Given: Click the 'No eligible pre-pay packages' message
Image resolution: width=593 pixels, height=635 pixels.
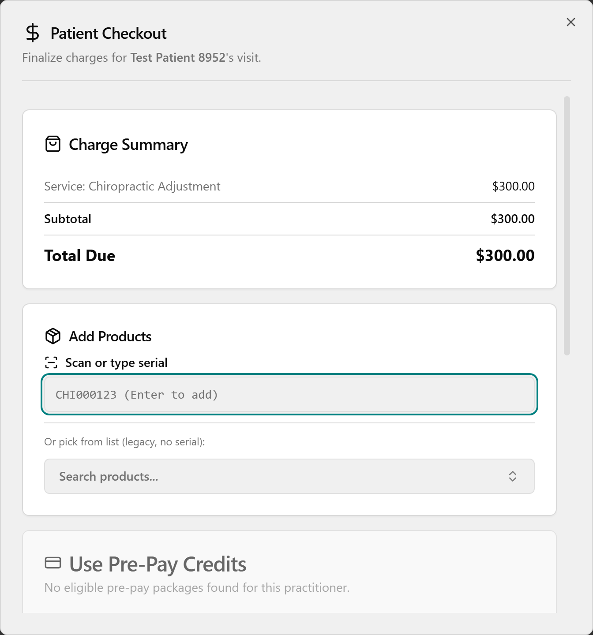Looking at the screenshot, I should coord(197,588).
